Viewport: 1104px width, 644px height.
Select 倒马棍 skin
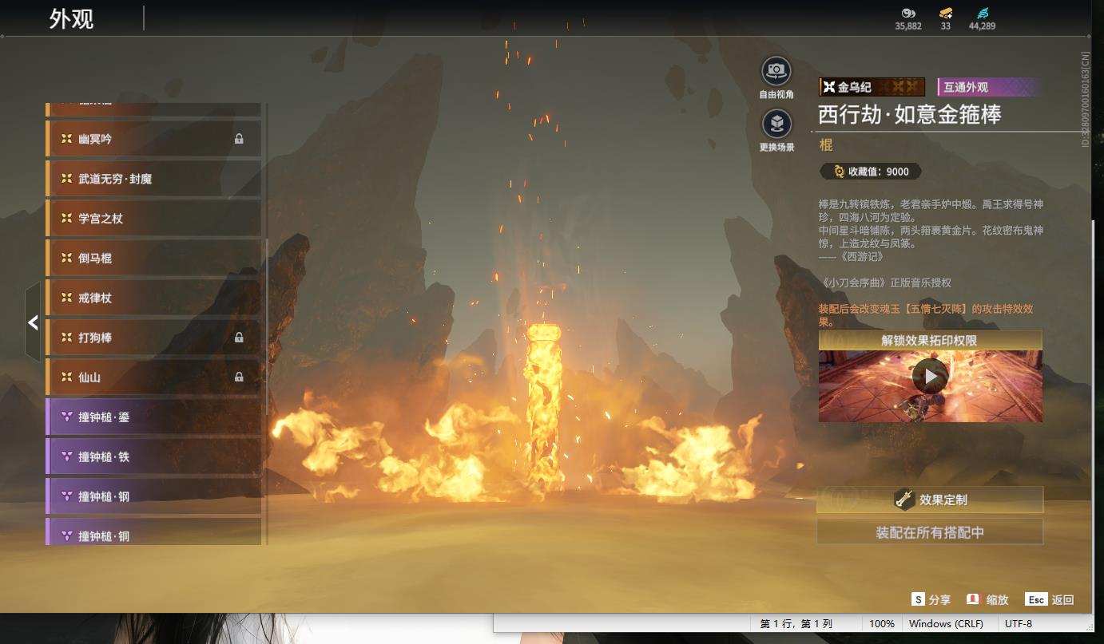[154, 259]
